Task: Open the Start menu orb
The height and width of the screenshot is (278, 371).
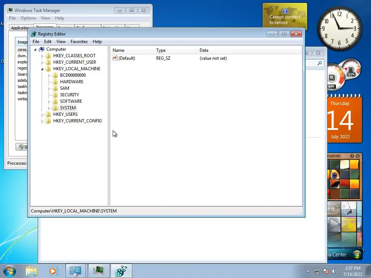Action: pyautogui.click(x=9, y=271)
